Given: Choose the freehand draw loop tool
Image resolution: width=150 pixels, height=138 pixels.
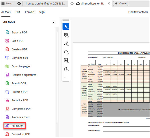Looking at the screenshot, I should pyautogui.click(x=66, y=52).
